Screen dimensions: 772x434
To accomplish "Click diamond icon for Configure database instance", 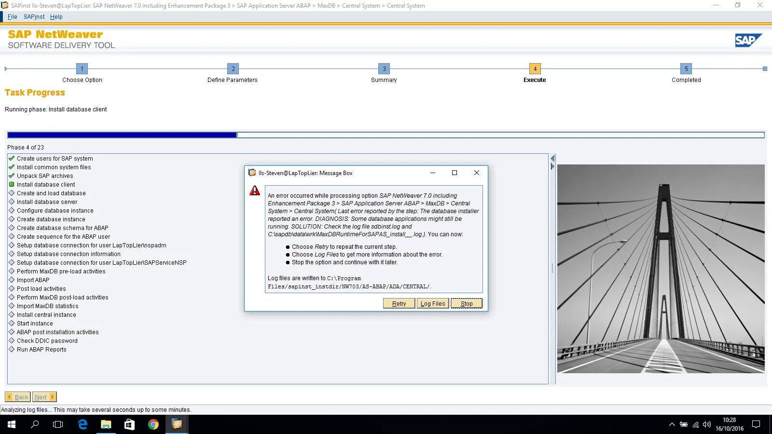I will (x=12, y=210).
